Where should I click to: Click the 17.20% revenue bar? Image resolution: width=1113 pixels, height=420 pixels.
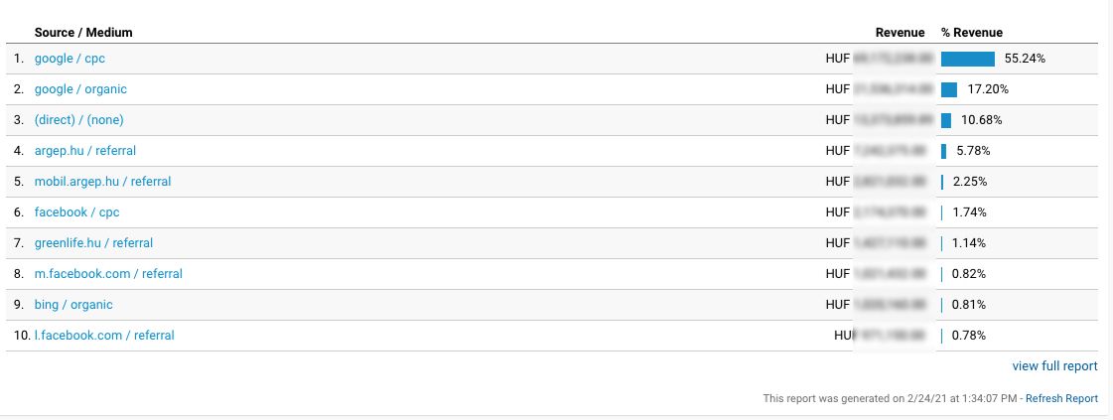click(949, 89)
